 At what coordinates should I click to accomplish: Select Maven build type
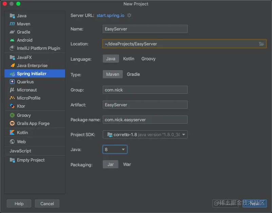[x=113, y=74]
